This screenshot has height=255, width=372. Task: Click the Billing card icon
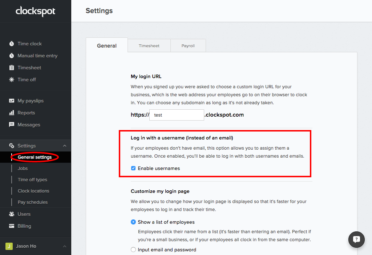click(12, 226)
